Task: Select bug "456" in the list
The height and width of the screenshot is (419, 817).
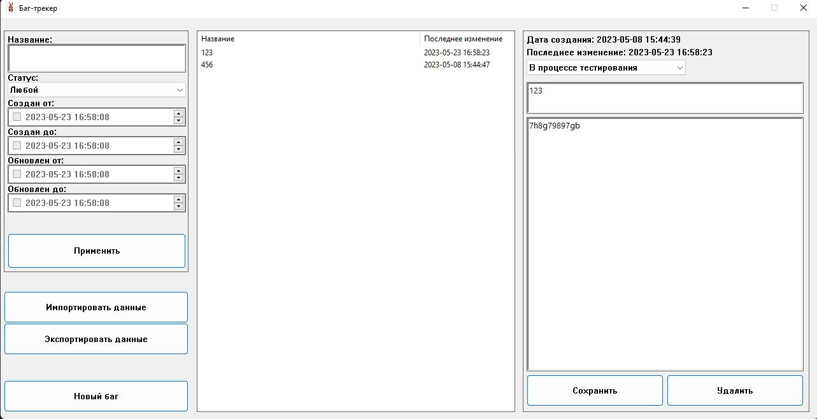Action: (x=255, y=64)
